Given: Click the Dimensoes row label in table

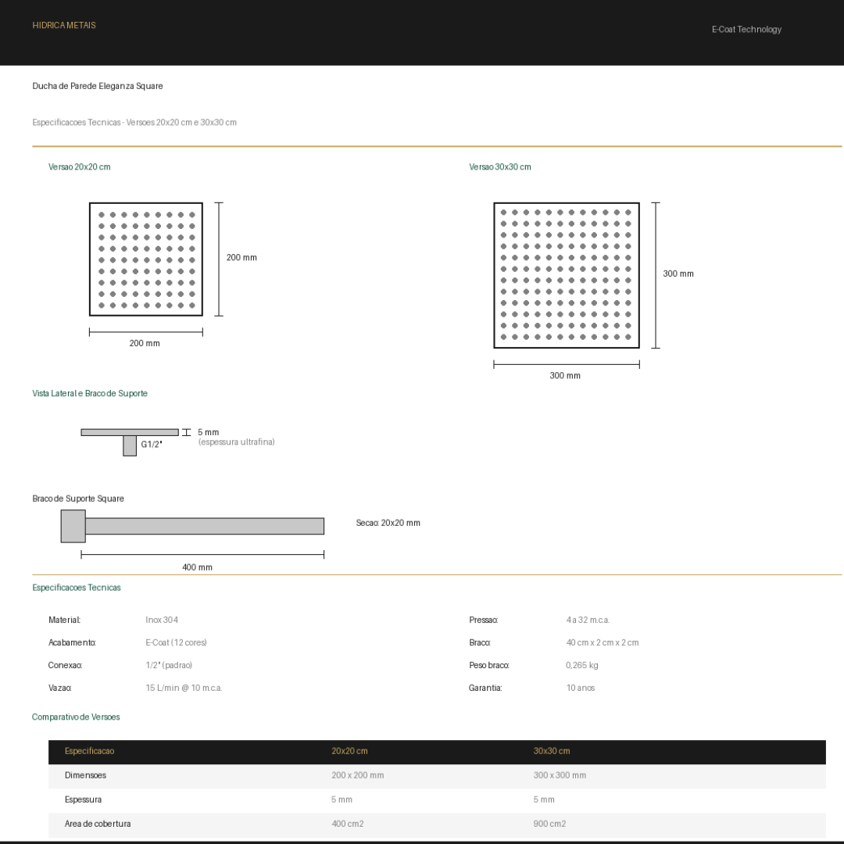Looking at the screenshot, I should coord(85,775).
